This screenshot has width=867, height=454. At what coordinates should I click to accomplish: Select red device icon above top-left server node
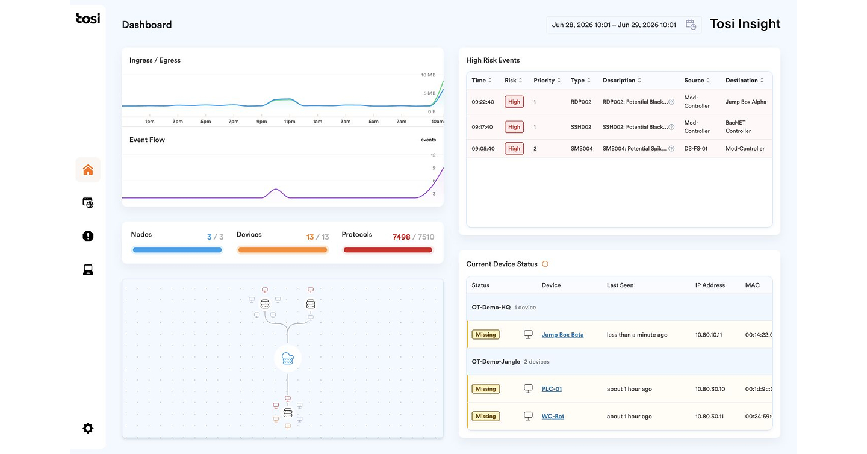click(x=264, y=290)
